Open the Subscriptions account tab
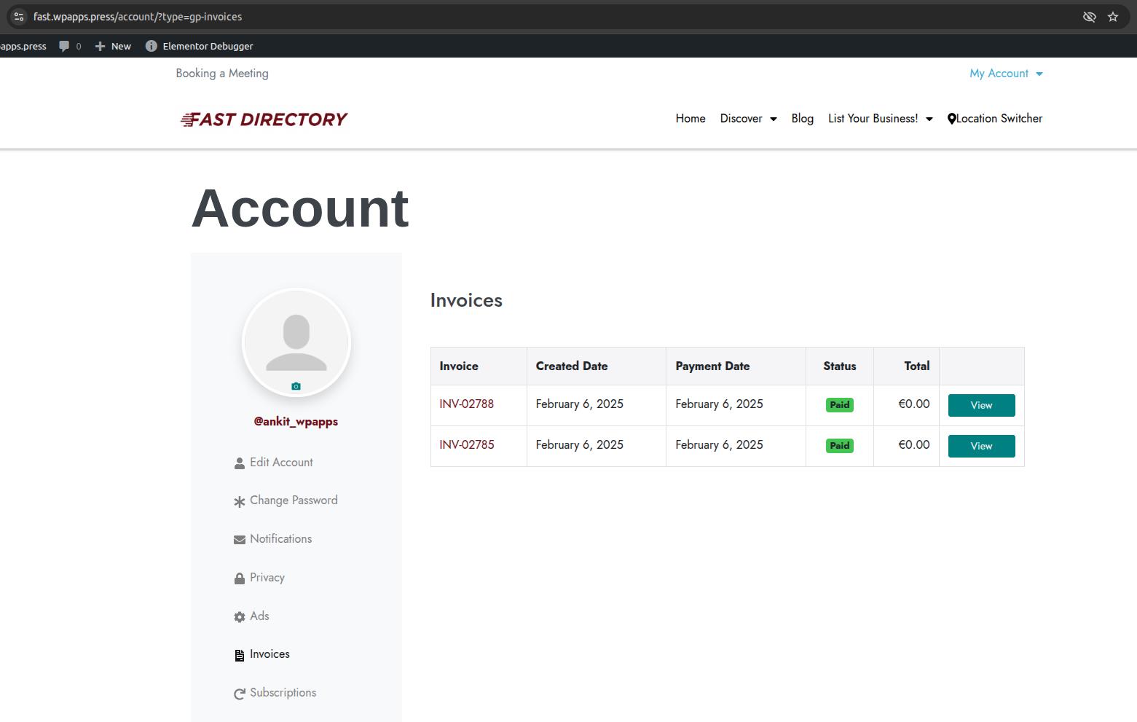Image resolution: width=1137 pixels, height=722 pixels. point(283,693)
